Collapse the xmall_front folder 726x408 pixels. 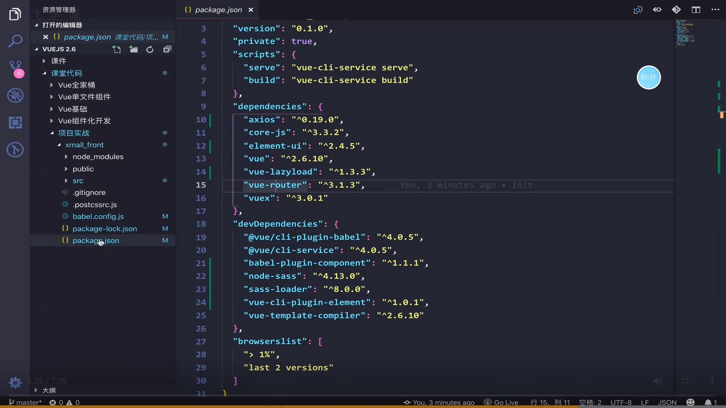(x=84, y=145)
